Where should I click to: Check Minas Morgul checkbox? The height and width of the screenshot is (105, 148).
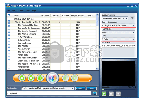pos(9,66)
